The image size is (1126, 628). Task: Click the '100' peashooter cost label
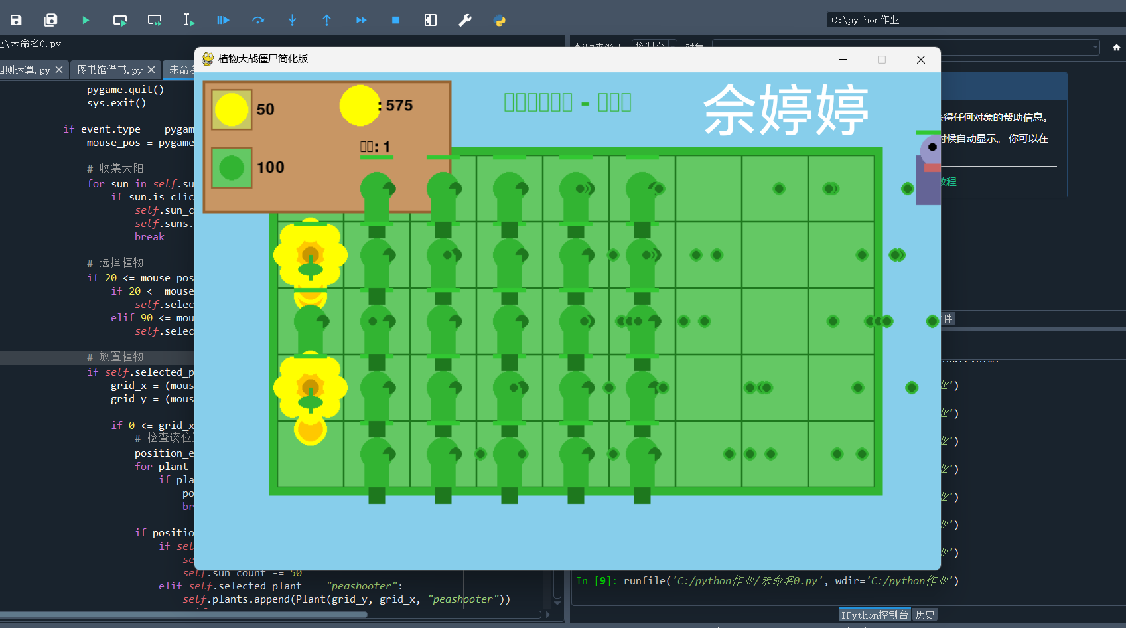(x=271, y=167)
